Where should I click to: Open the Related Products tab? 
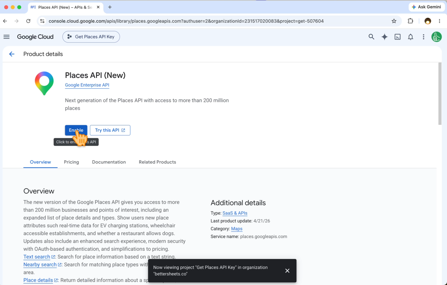pos(157,162)
